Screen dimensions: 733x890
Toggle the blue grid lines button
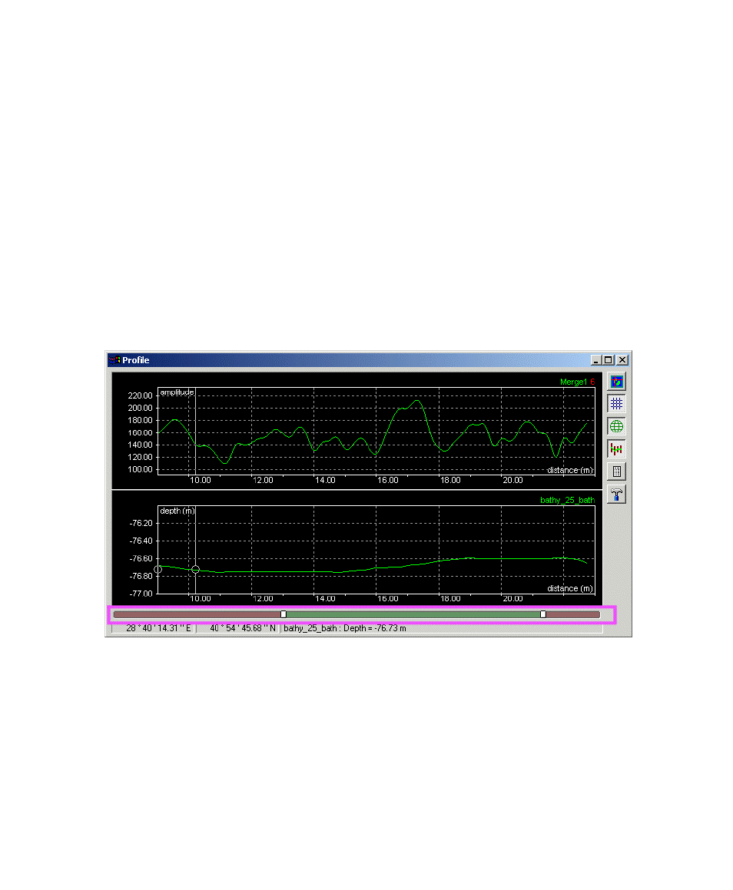[616, 403]
